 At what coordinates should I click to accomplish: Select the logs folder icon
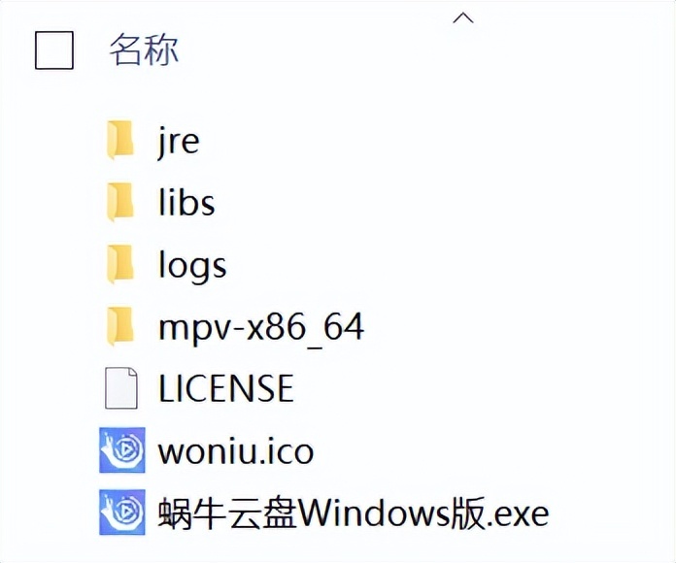120,264
